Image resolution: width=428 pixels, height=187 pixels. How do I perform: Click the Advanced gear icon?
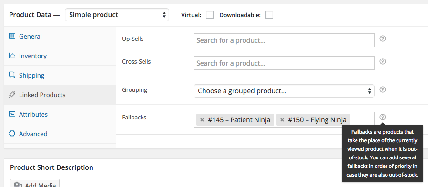[x=12, y=134]
